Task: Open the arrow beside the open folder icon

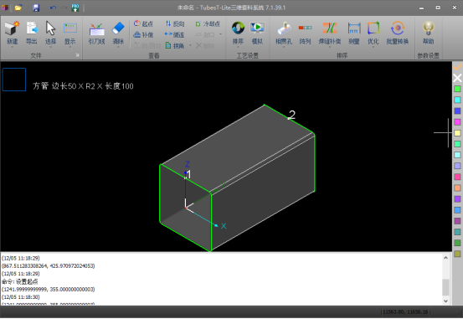Action: click(x=27, y=8)
